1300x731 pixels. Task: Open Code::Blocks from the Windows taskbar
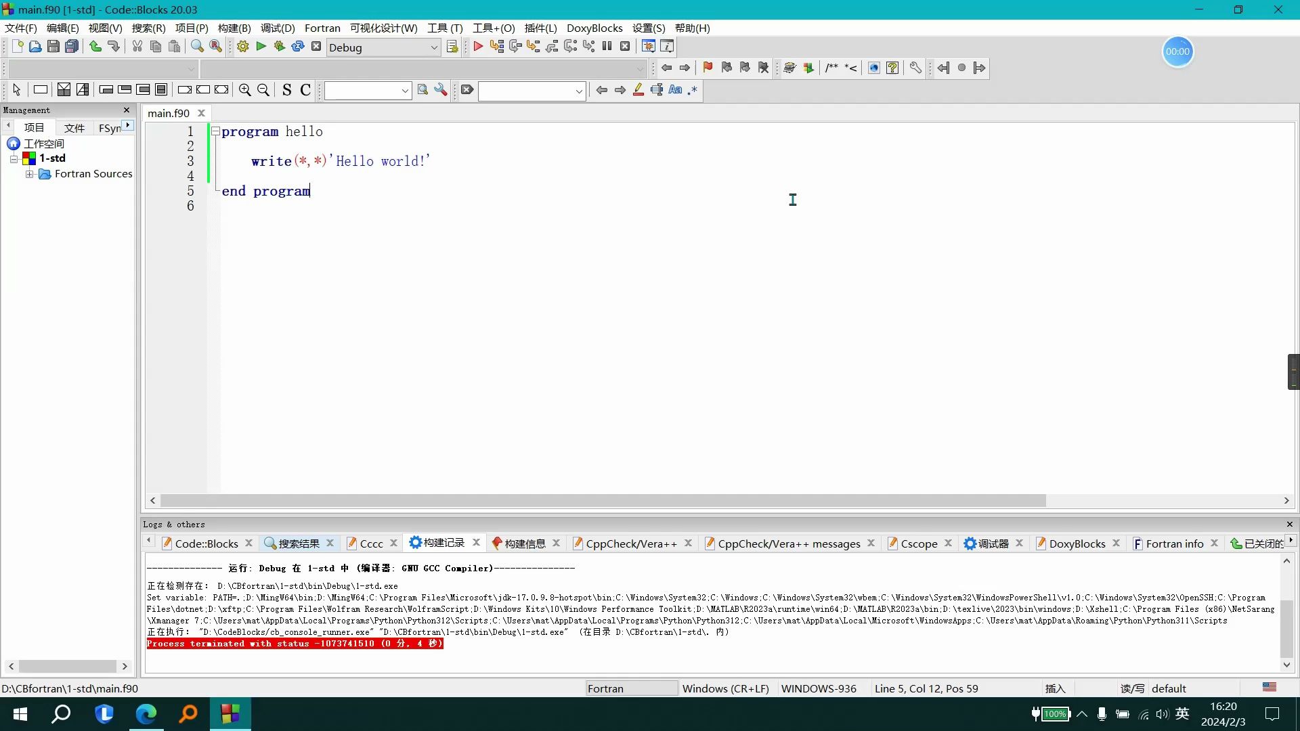pyautogui.click(x=230, y=713)
